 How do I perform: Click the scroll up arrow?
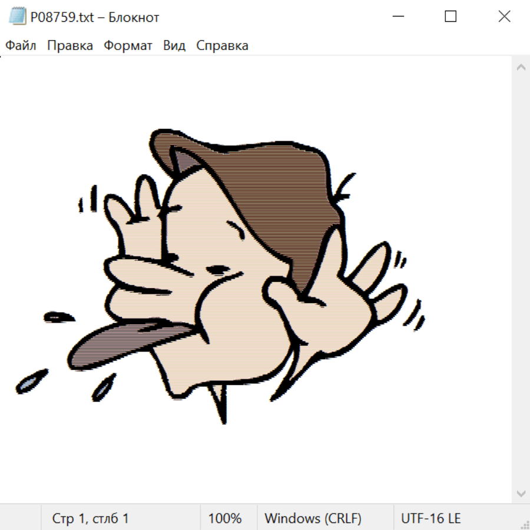521,68
